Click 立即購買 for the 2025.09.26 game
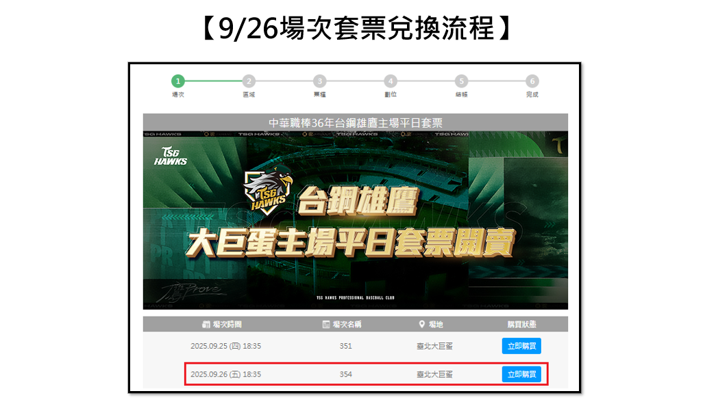Image resolution: width=716 pixels, height=402 pixels. tap(521, 374)
